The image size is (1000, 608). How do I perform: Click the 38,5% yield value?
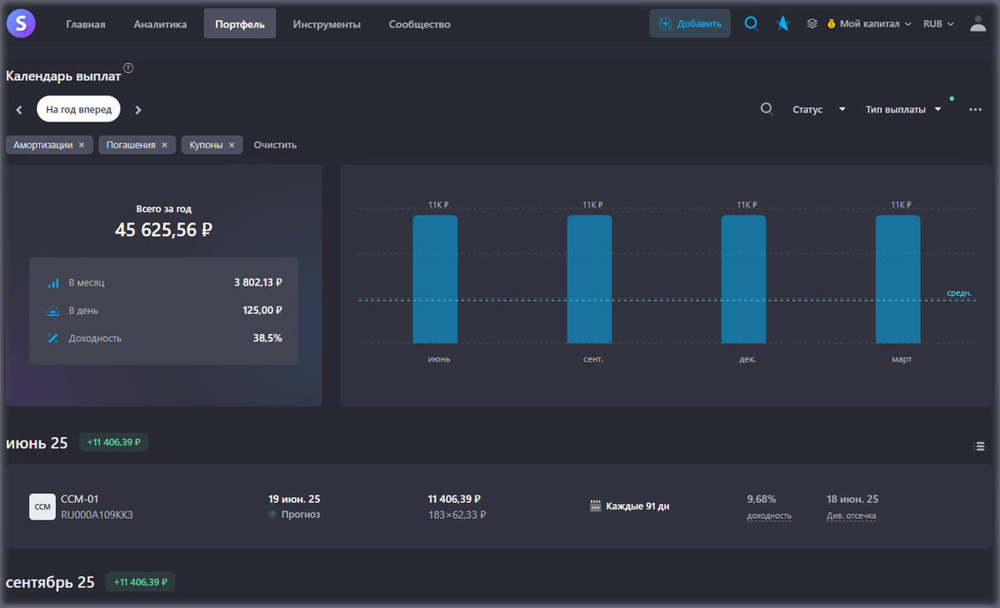(267, 338)
